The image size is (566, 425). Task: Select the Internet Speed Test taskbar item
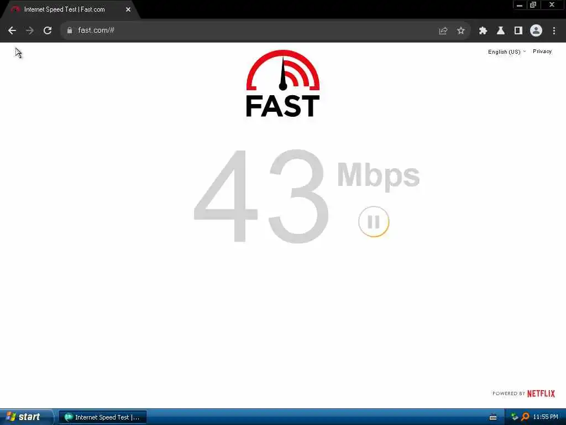pos(102,417)
